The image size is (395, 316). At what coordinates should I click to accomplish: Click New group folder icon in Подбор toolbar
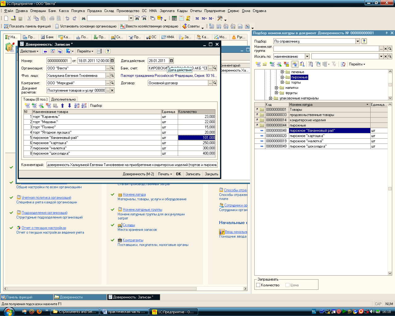(x=265, y=64)
